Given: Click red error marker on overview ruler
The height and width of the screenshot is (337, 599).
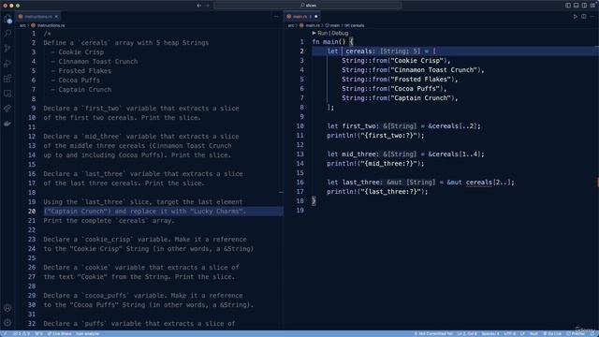Looking at the screenshot, I should [x=597, y=183].
